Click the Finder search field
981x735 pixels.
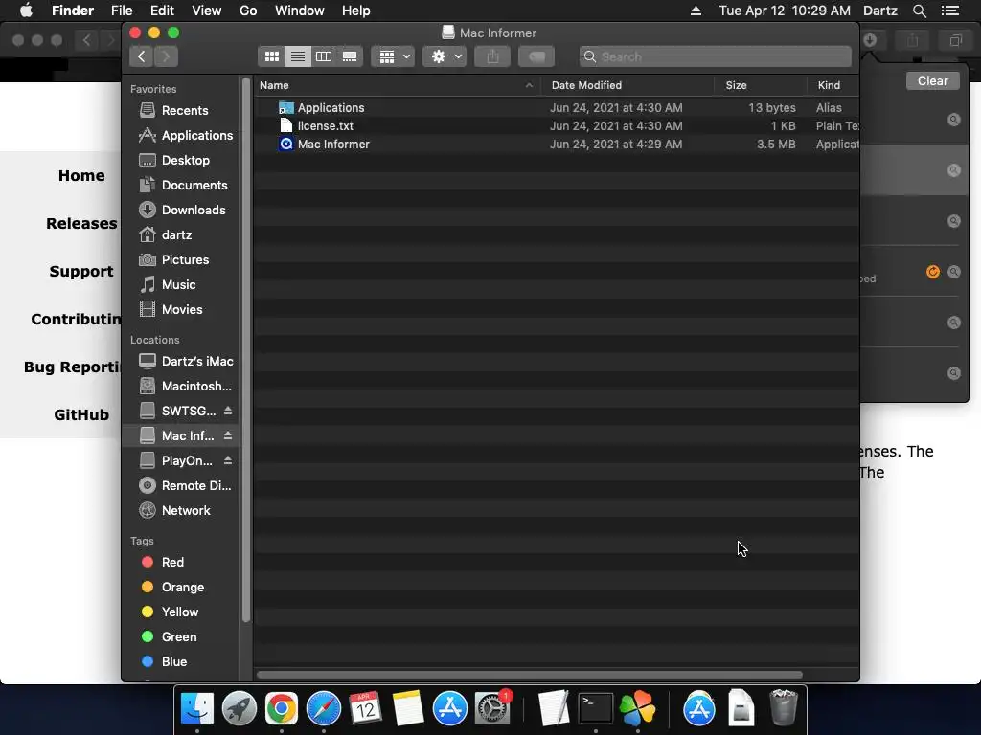715,56
